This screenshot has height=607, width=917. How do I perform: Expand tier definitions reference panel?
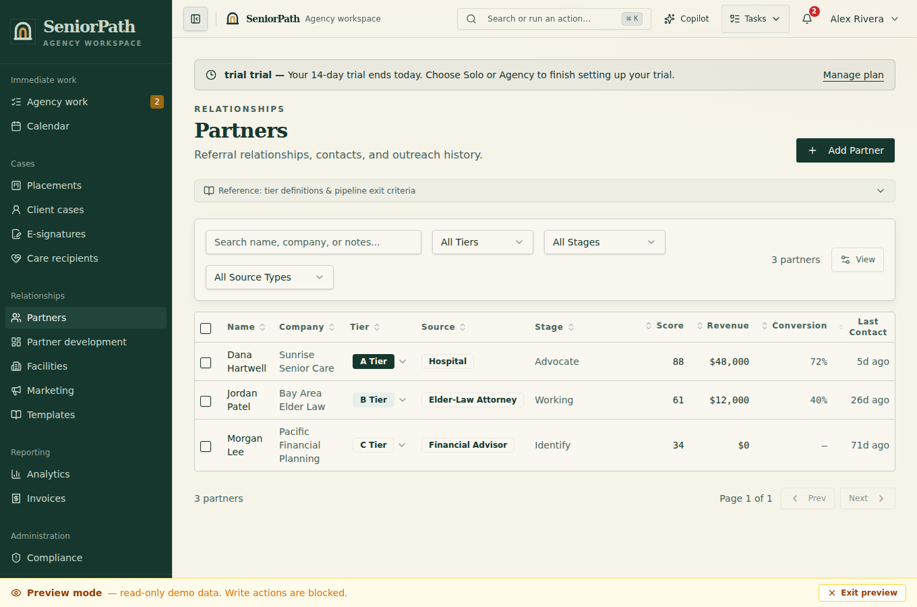point(545,191)
